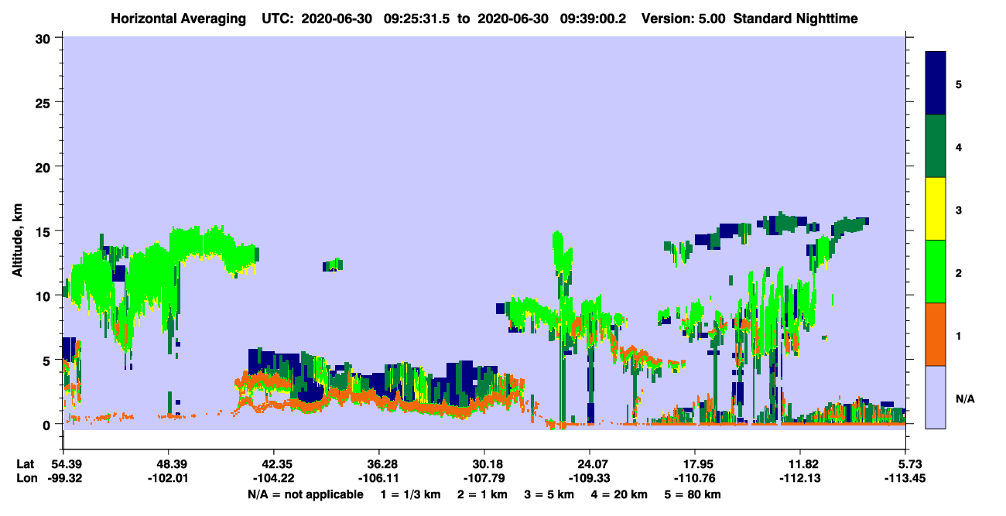Click the y-axis tick label 0

pos(49,425)
